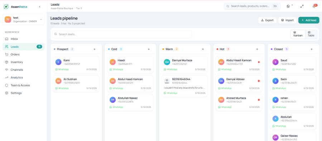Toggle fullscreen with the expand arrows icon
Image resolution: width=322 pixels, height=141 pixels.
[302, 6]
